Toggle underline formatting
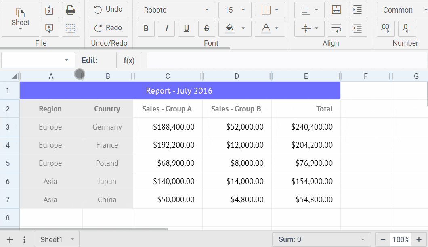 (187, 28)
